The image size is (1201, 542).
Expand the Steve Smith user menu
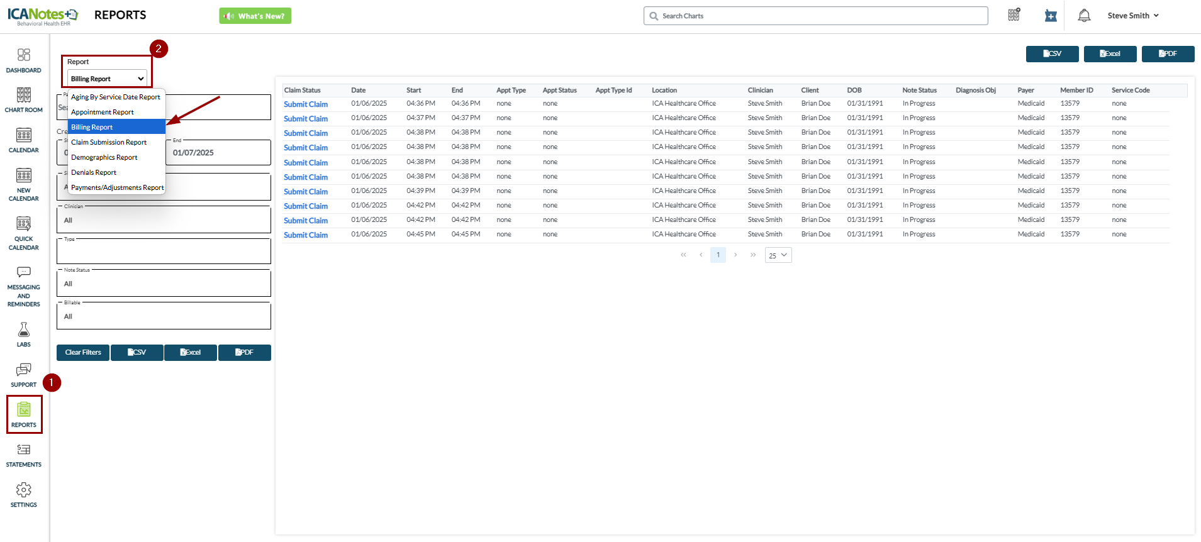pos(1132,16)
